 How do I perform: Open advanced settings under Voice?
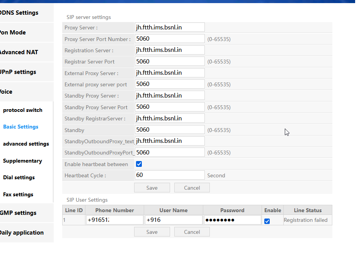[x=26, y=144]
